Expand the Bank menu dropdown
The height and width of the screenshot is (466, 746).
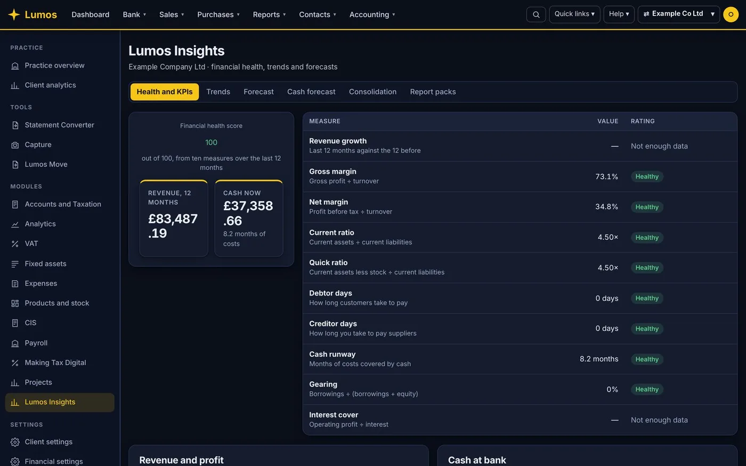pos(134,14)
